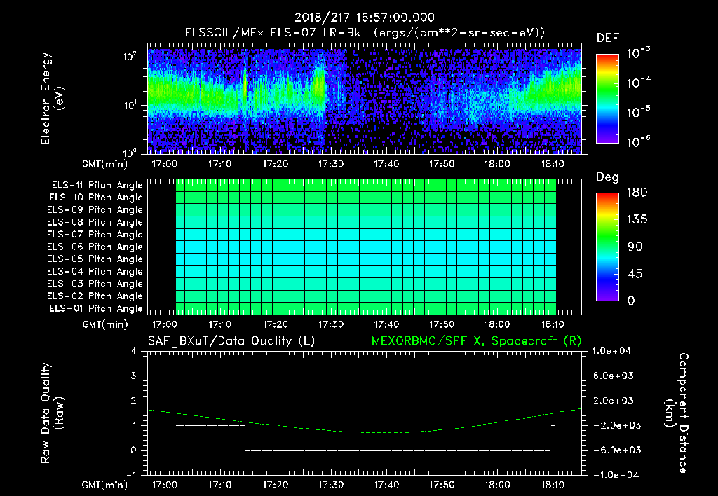Image resolution: width=718 pixels, height=496 pixels.
Task: Select the ELS-09 Pitch Angle row label
Action: (x=95, y=210)
